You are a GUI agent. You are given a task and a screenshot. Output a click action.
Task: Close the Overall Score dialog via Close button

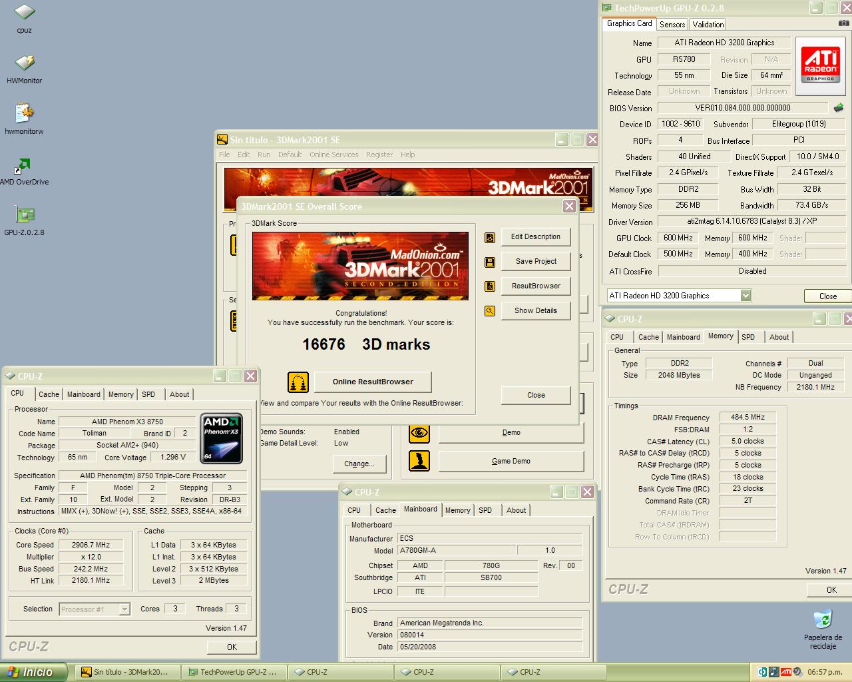(536, 396)
